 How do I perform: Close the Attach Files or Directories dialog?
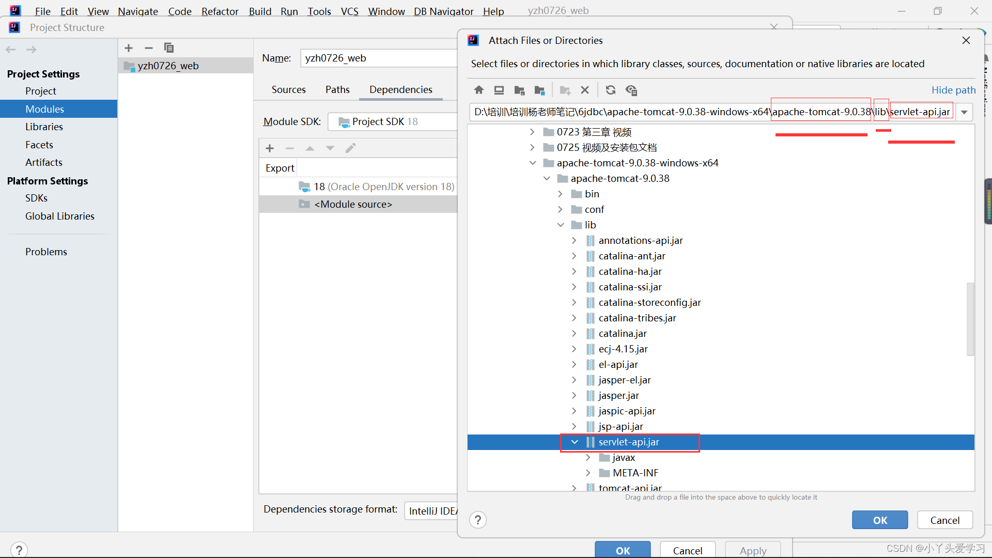click(x=966, y=40)
